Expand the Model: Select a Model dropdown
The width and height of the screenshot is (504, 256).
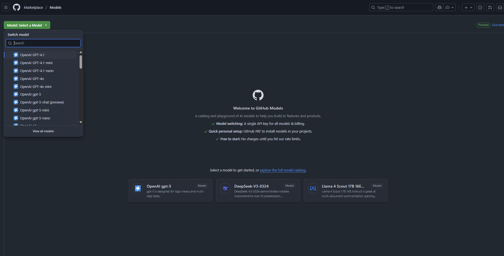point(27,25)
